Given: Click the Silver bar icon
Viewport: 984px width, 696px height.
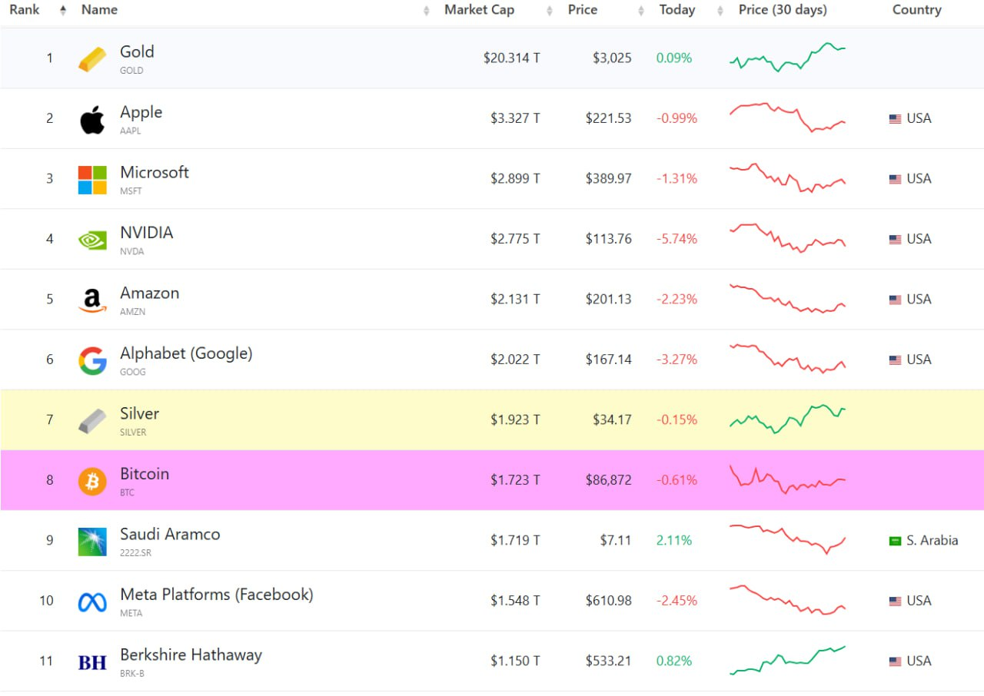Looking at the screenshot, I should point(92,421).
